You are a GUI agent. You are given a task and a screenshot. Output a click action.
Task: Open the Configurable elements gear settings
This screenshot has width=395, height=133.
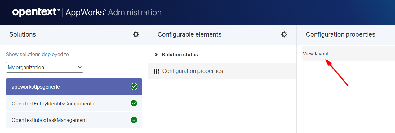[284, 34]
